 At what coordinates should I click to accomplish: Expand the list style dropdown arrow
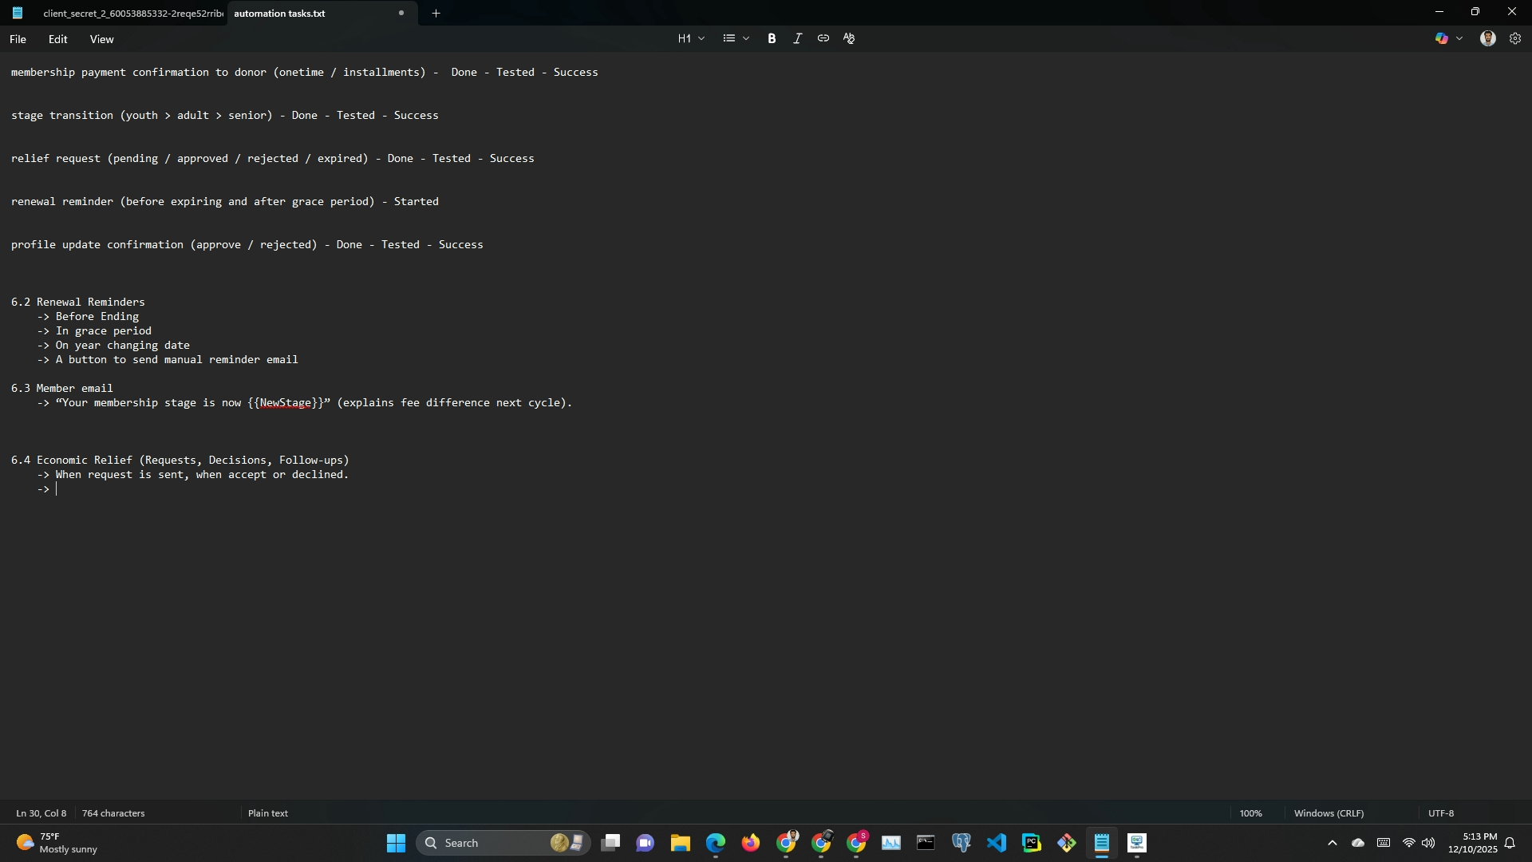coord(746,38)
